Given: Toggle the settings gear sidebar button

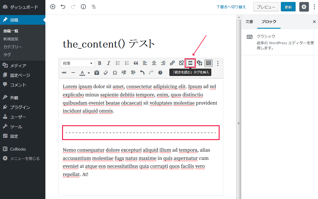Looking at the screenshot, I should (304, 7).
